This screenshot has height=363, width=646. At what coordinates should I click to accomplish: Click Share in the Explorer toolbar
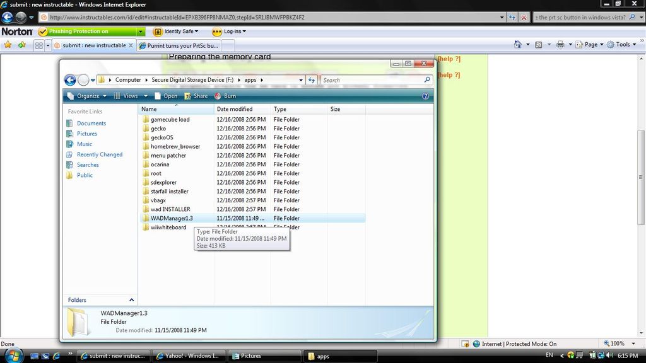click(x=196, y=96)
